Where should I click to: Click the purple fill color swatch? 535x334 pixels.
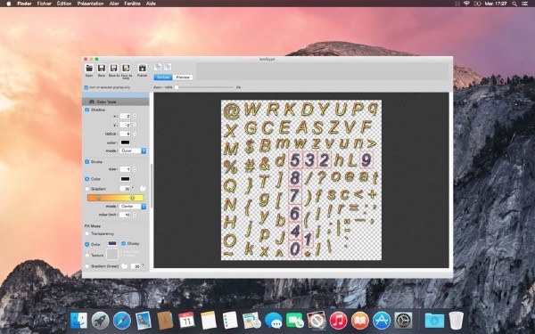point(112,243)
